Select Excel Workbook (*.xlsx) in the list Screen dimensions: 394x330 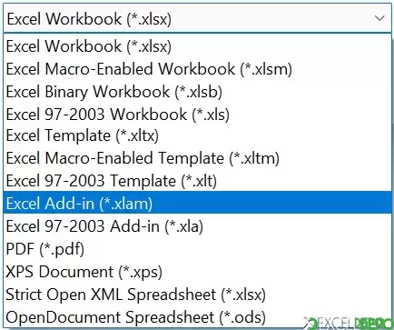click(197, 46)
